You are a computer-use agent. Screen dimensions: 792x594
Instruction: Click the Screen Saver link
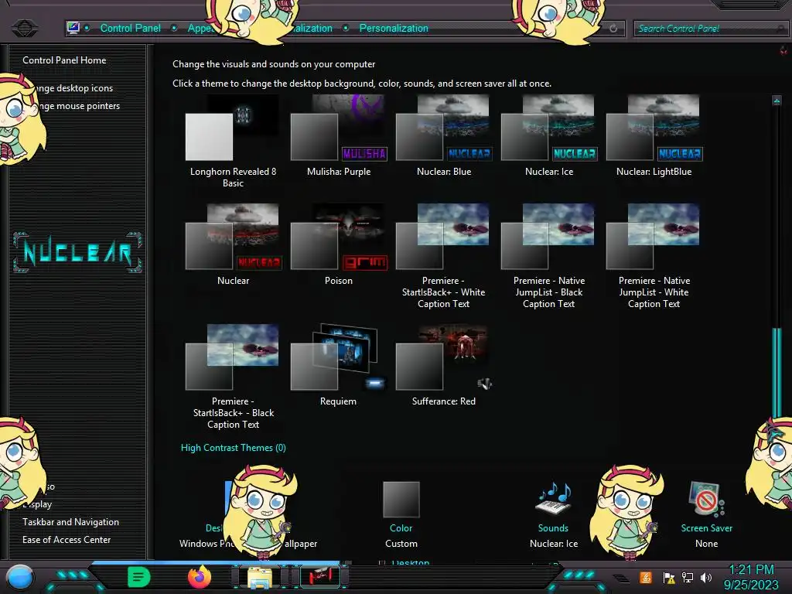click(x=707, y=527)
